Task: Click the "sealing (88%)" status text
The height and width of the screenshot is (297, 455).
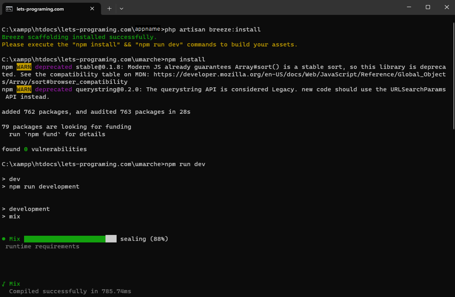Action: pos(144,239)
